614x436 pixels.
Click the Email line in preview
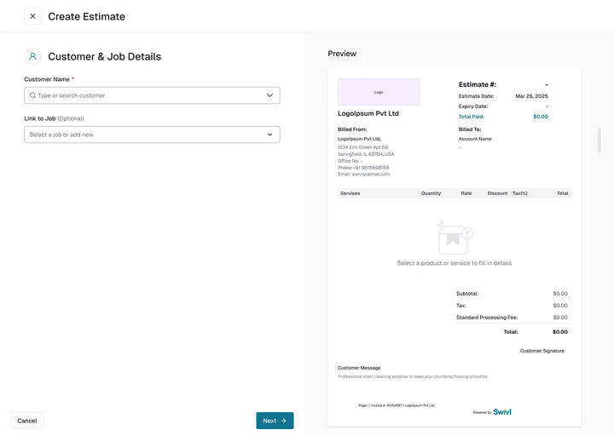point(364,175)
